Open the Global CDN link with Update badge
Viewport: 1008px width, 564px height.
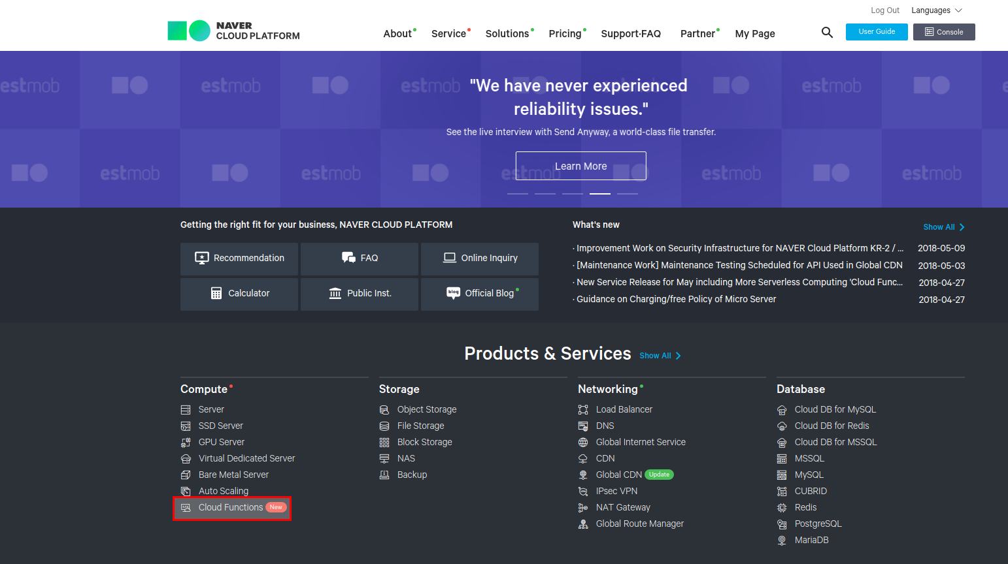click(x=619, y=475)
